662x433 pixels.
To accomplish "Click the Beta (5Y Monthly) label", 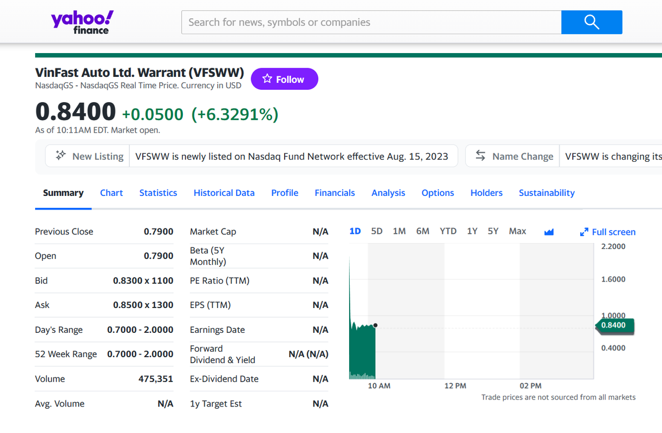I will (x=208, y=256).
